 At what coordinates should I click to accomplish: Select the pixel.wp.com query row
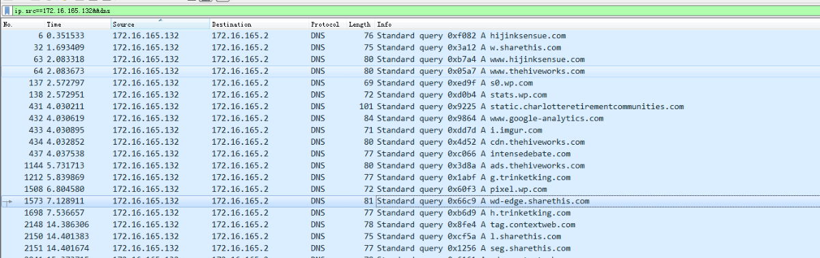coord(410,189)
